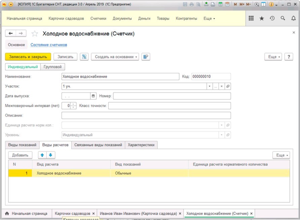Image resolution: width=300 pixels, height=220 pixels.
Task: Open calendar picker for Дата выпуска
Action: click(93, 96)
